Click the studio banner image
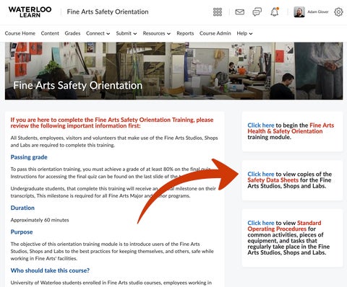 173,71
